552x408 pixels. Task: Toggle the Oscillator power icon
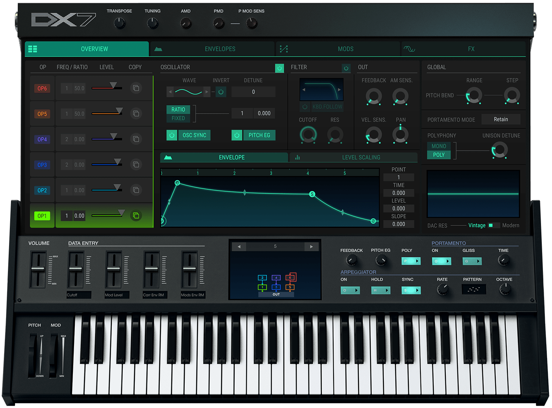click(279, 68)
